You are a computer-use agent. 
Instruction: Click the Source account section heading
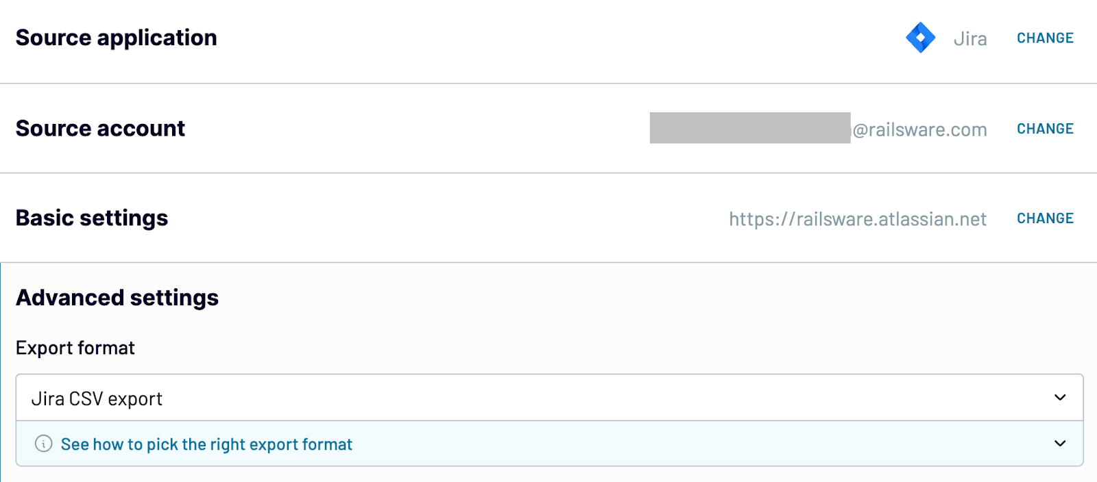click(x=100, y=128)
